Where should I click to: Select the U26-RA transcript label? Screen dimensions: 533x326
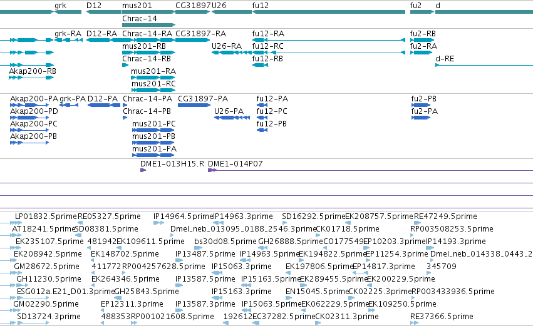226,46
